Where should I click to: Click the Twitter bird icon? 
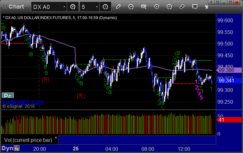206,7
